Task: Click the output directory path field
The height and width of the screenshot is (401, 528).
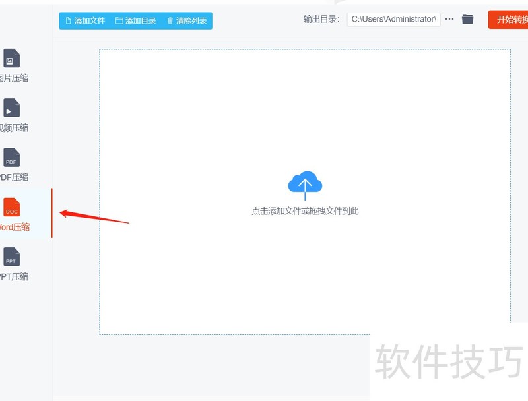Action: tap(393, 19)
